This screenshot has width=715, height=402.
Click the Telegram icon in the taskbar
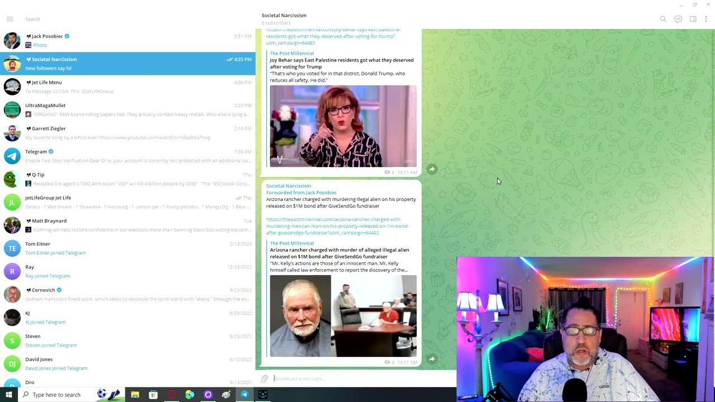(x=245, y=395)
